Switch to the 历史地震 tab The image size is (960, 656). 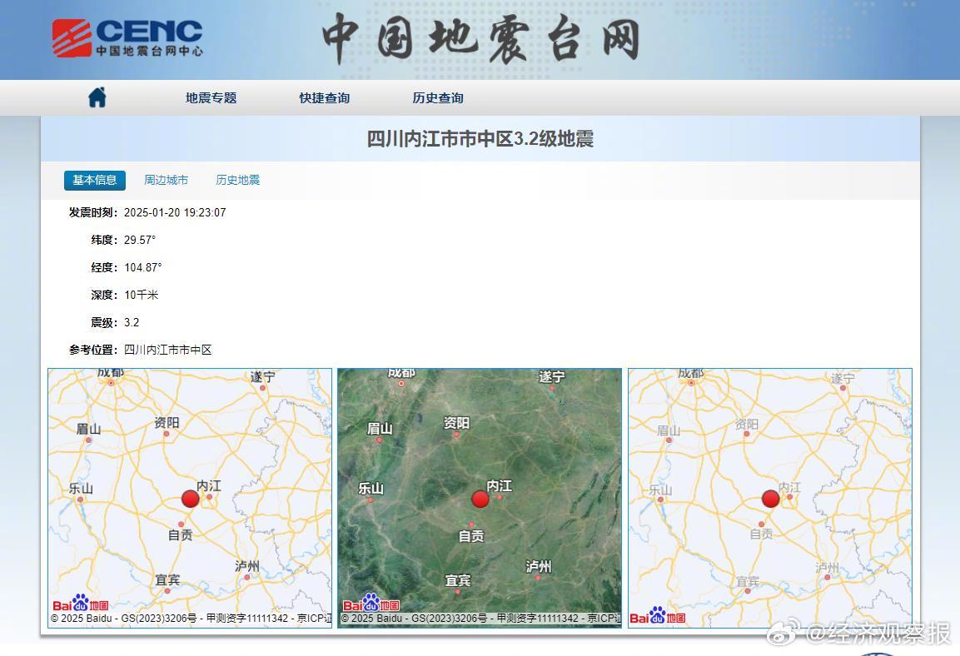click(236, 180)
